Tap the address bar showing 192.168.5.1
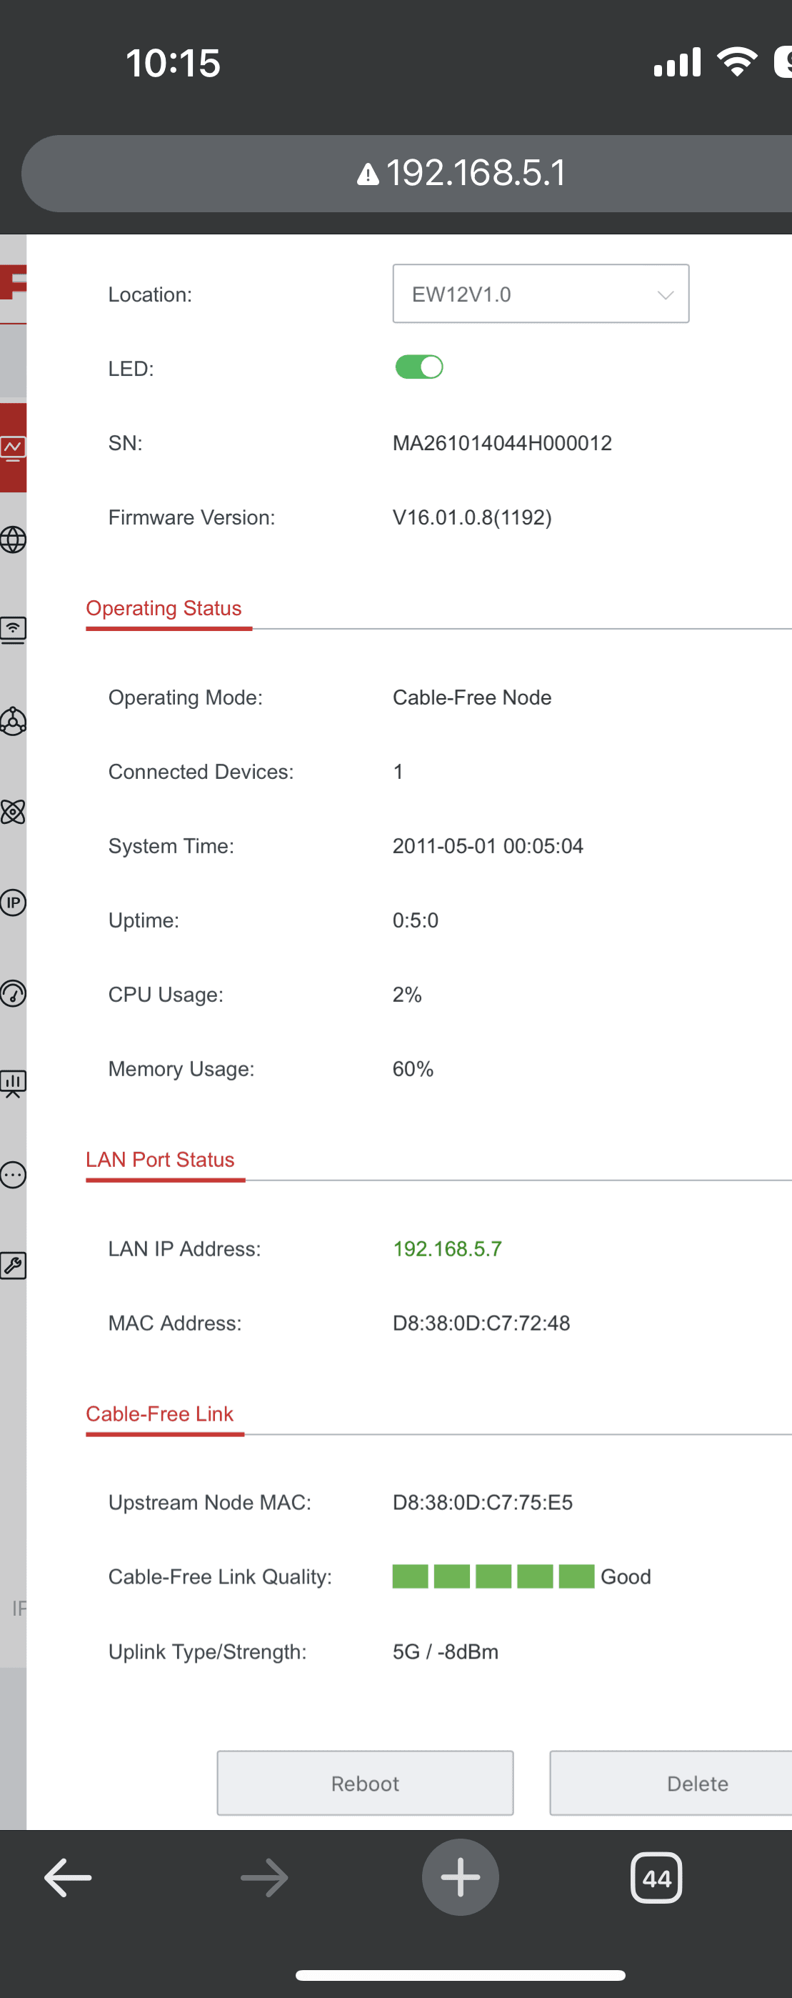The width and height of the screenshot is (792, 1998). click(407, 174)
